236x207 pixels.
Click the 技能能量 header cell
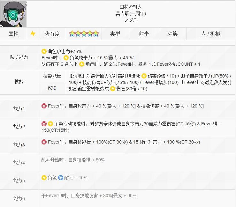pyautogui.click(x=52, y=76)
